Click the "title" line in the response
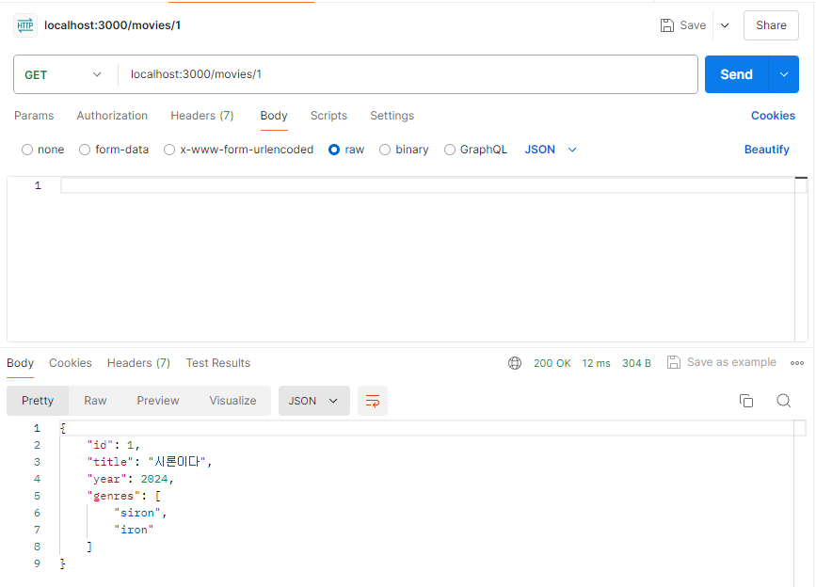 pos(150,462)
